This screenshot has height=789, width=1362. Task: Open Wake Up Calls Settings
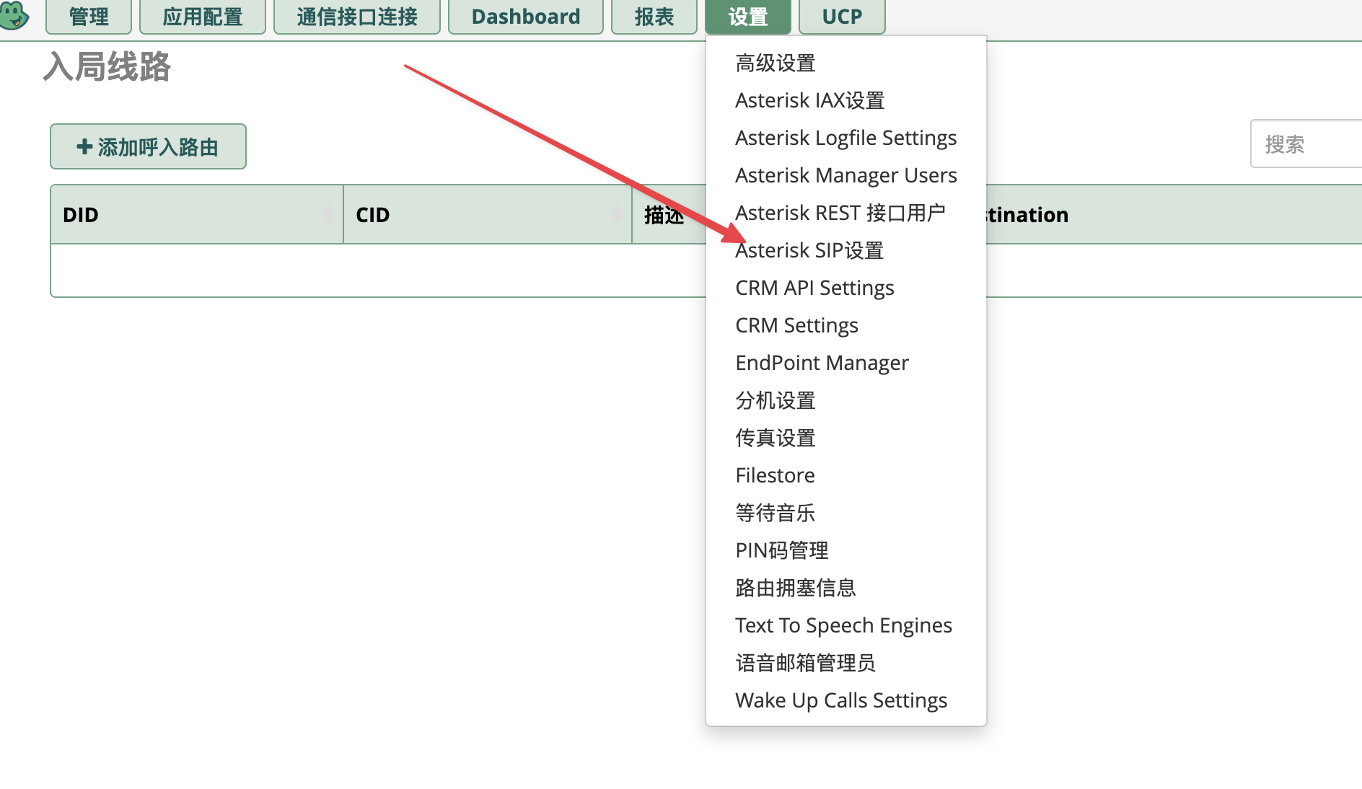tap(841, 700)
